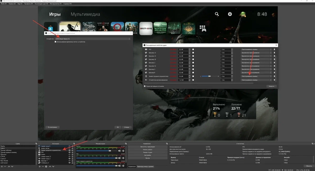Remove the selected scene with the minus icon

tap(5, 167)
